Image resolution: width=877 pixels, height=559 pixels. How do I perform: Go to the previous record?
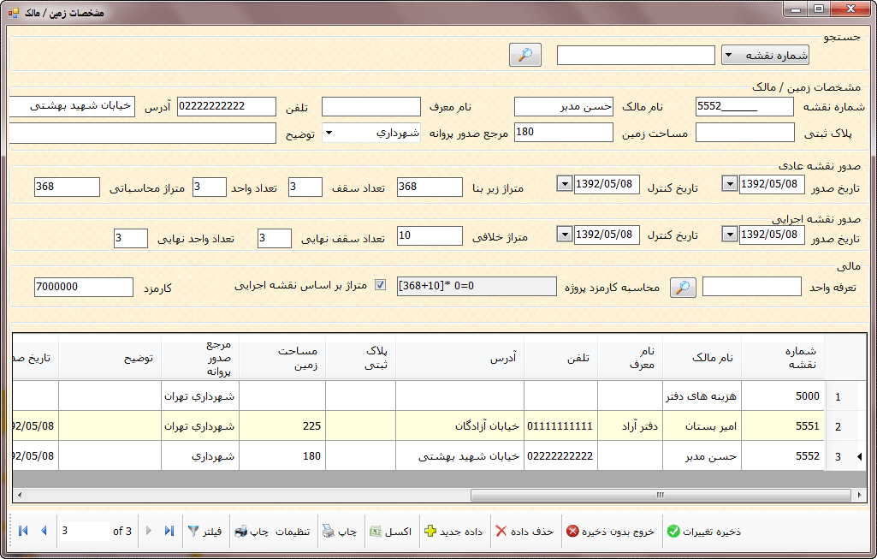coord(44,531)
